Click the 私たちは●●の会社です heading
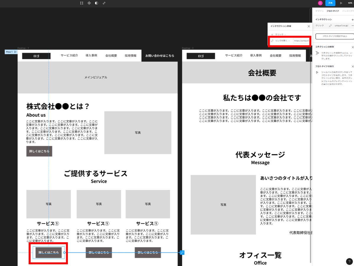This screenshot has height=266, width=354. point(262,98)
